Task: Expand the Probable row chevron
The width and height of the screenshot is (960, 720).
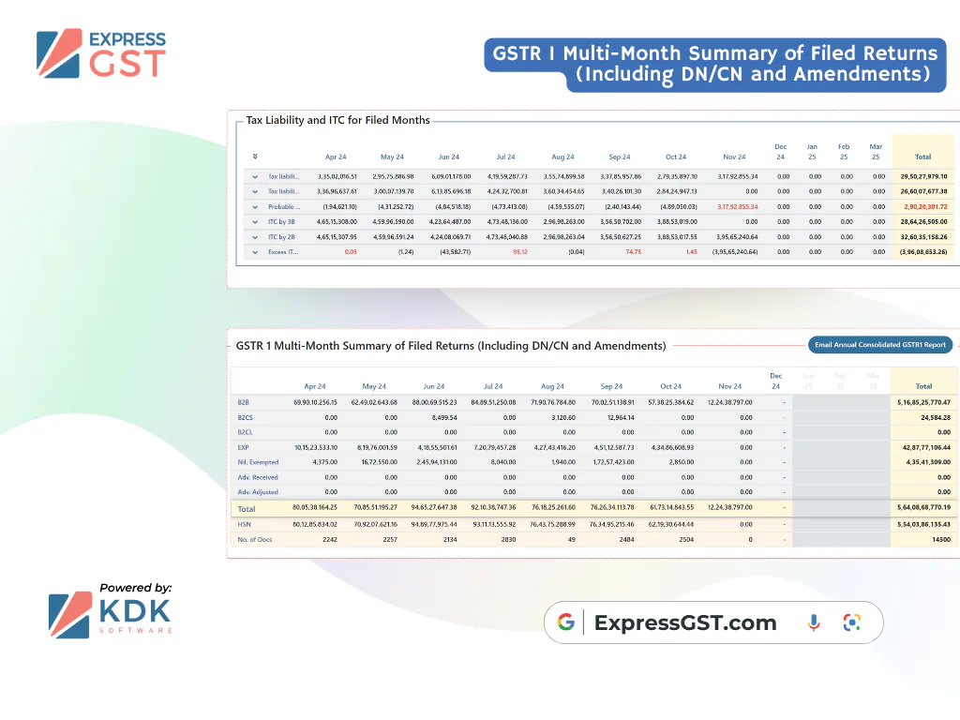Action: point(255,207)
